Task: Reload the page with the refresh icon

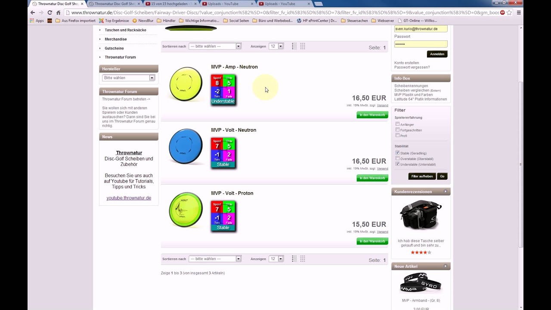Action: click(50, 12)
